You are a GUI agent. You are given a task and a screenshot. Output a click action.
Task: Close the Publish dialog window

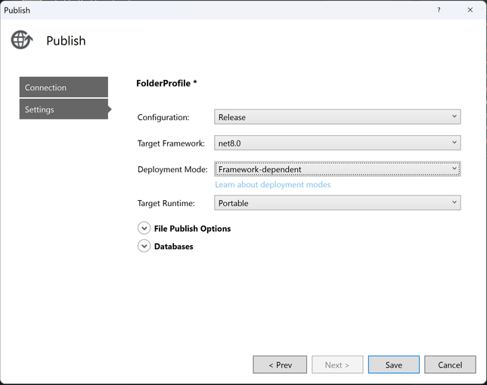(470, 10)
